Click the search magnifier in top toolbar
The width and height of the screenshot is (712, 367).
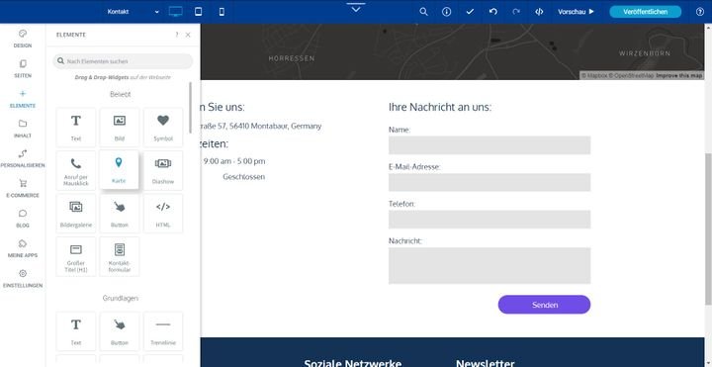click(423, 12)
